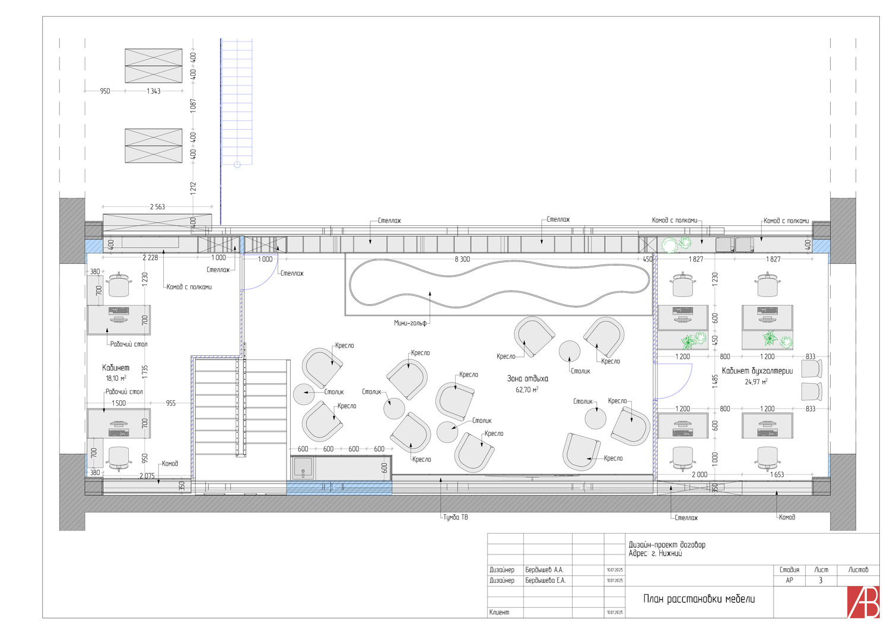Click the Клиент row label

pyautogui.click(x=499, y=612)
